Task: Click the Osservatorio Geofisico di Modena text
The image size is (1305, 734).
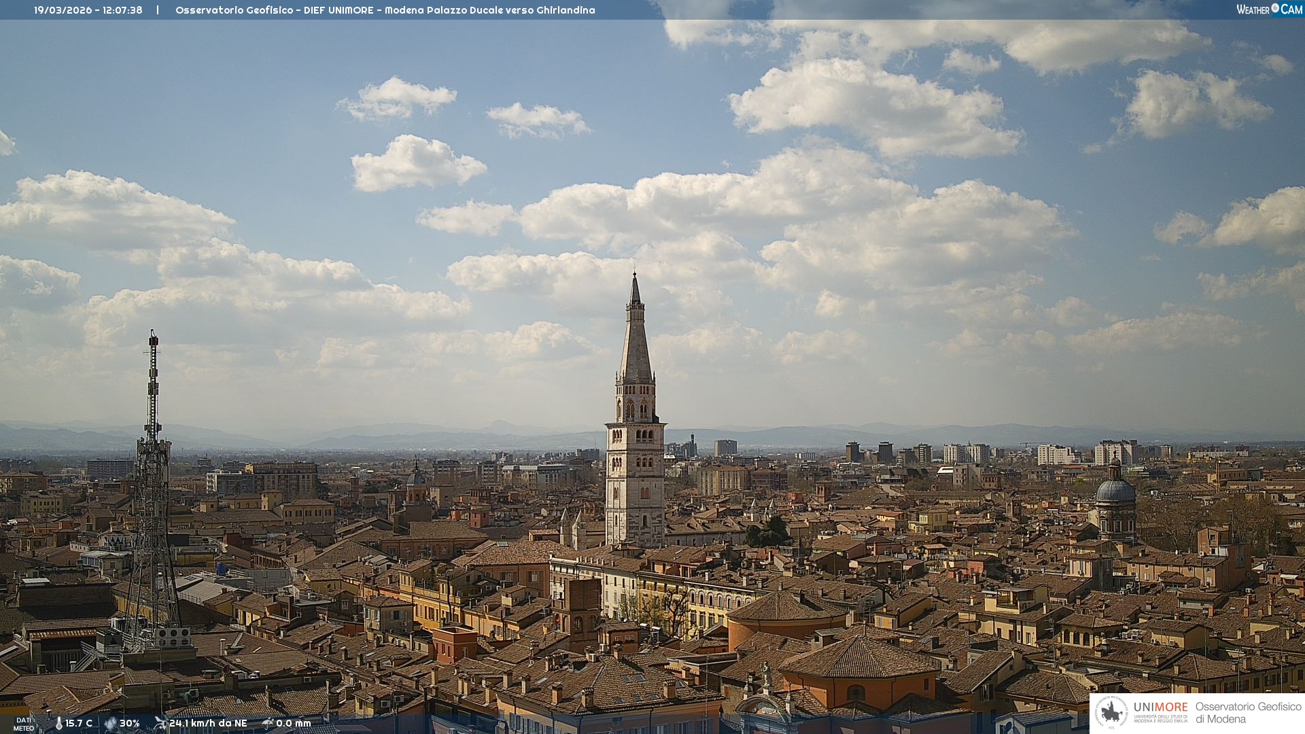Action: click(1248, 712)
